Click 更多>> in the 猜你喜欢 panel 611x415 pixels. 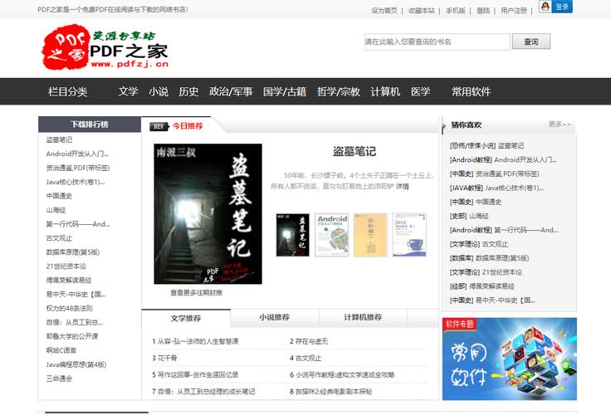point(560,124)
